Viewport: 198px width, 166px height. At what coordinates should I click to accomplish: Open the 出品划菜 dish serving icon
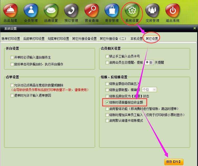click(10, 11)
